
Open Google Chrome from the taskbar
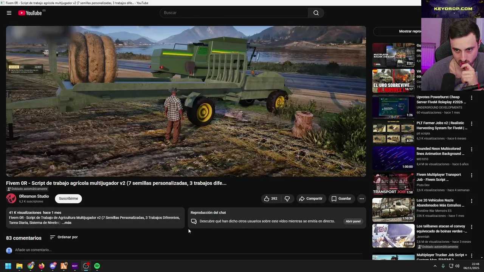(30, 266)
